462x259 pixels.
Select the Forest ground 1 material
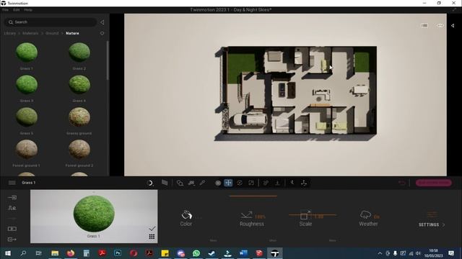point(27,149)
